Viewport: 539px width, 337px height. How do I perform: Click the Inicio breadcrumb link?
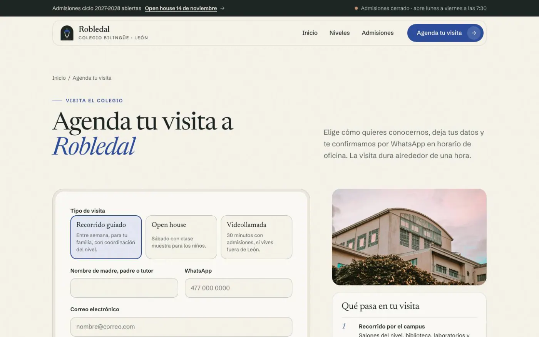click(59, 78)
